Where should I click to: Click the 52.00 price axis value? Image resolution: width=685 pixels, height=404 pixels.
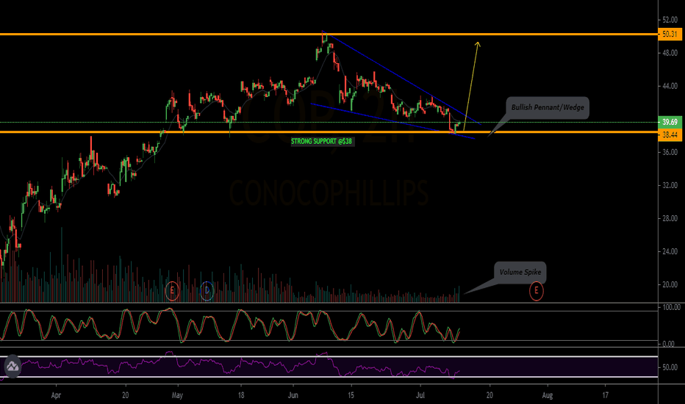click(670, 20)
